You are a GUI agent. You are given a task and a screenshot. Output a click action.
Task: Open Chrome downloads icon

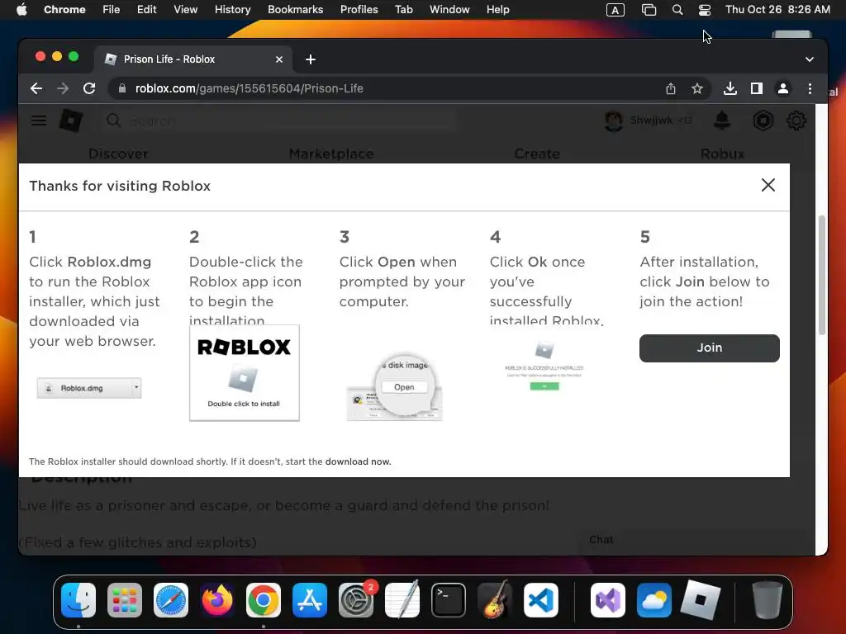[730, 88]
